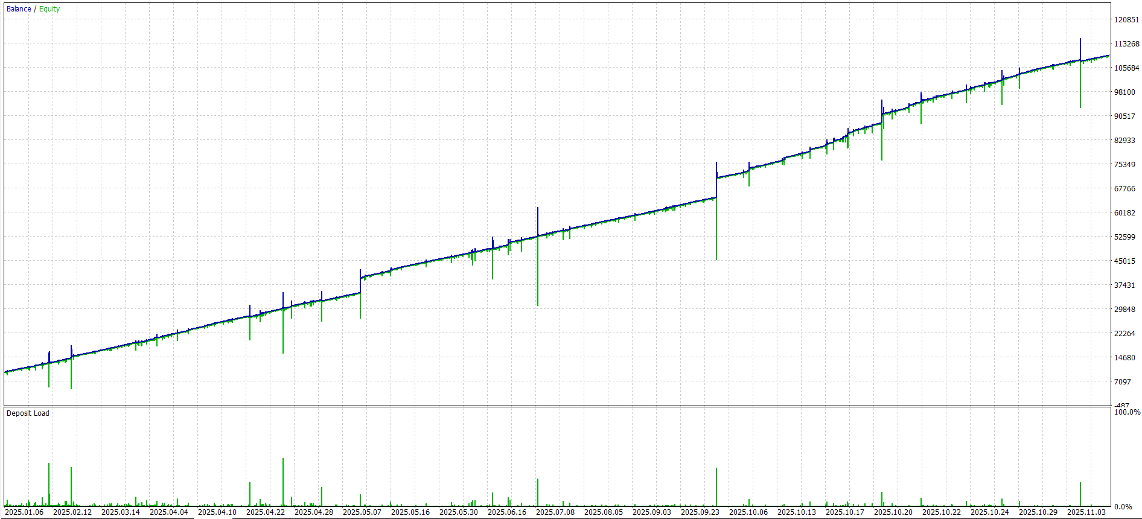This screenshot has width=1142, height=519.
Task: Click the 2025.08.05 date label
Action: coord(604,512)
